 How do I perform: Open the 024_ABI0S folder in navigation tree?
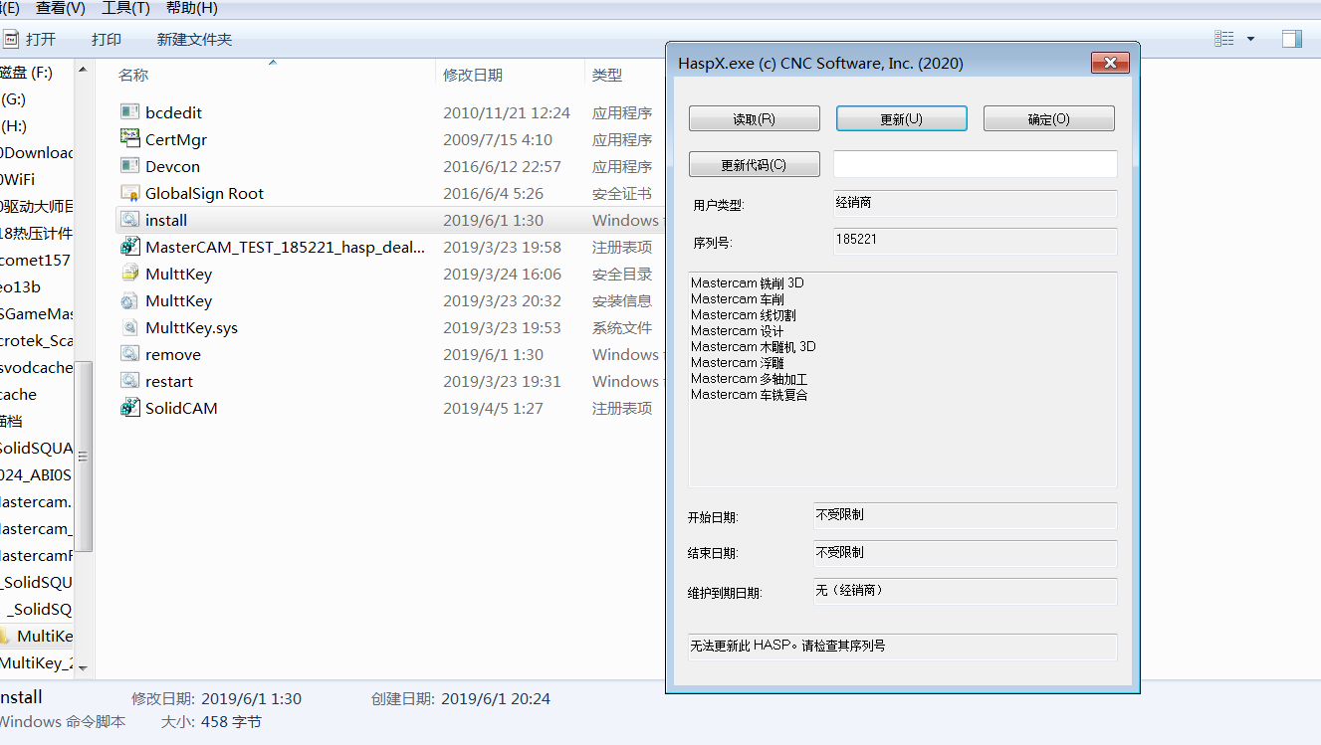pyautogui.click(x=37, y=475)
